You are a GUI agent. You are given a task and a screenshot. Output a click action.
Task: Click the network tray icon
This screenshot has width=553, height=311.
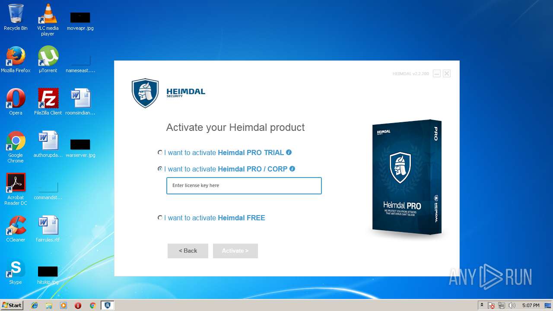click(502, 305)
